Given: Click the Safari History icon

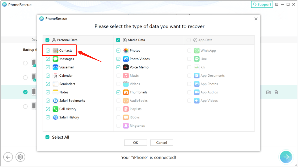Looking at the screenshot, I should click(x=55, y=117).
